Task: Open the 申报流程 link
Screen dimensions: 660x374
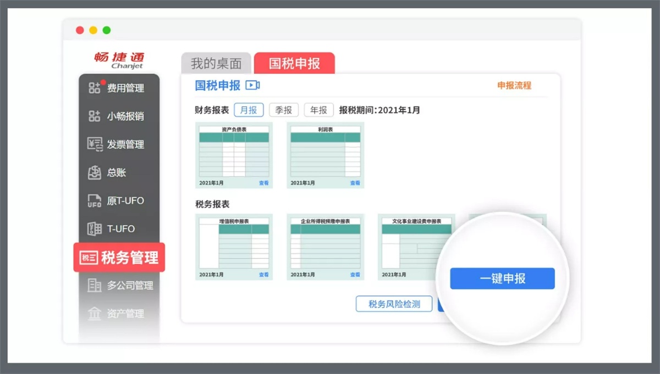Action: click(514, 86)
